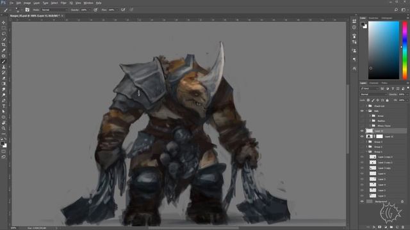The height and width of the screenshot is (230, 410).
Task: Delete layer using the trash icon
Action: pos(403,227)
